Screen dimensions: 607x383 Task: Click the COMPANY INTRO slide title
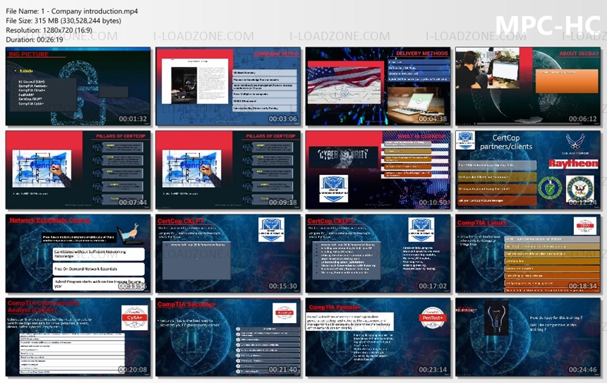coord(276,54)
